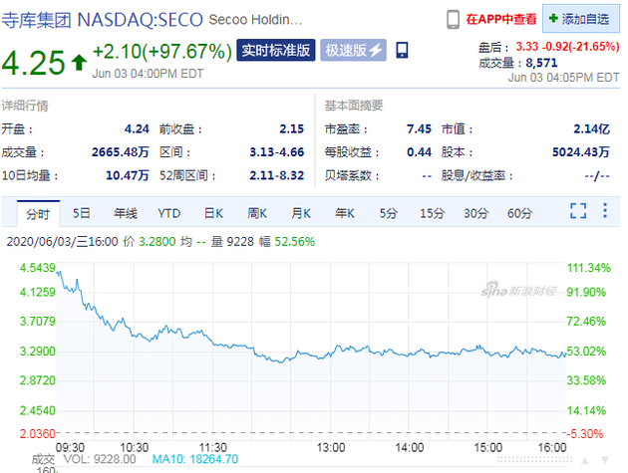Add stock via 添加自选 button
The height and width of the screenshot is (473, 628).
tap(581, 18)
